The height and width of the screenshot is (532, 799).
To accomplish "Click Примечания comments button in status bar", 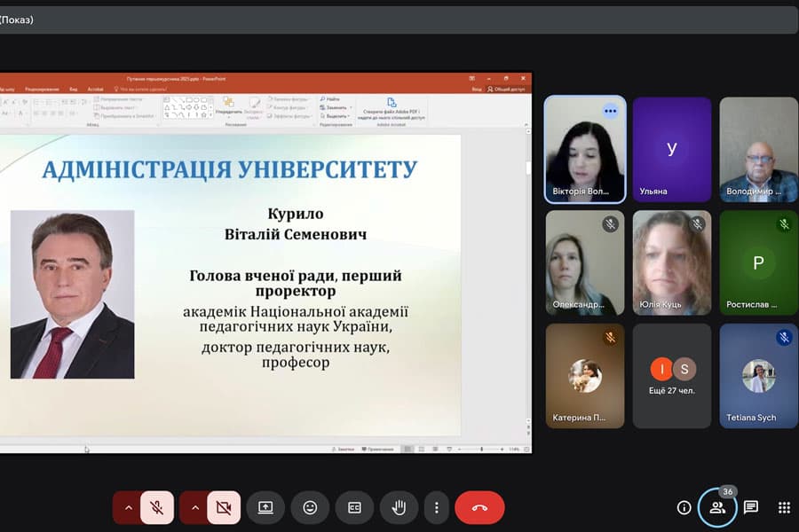I will [x=377, y=449].
